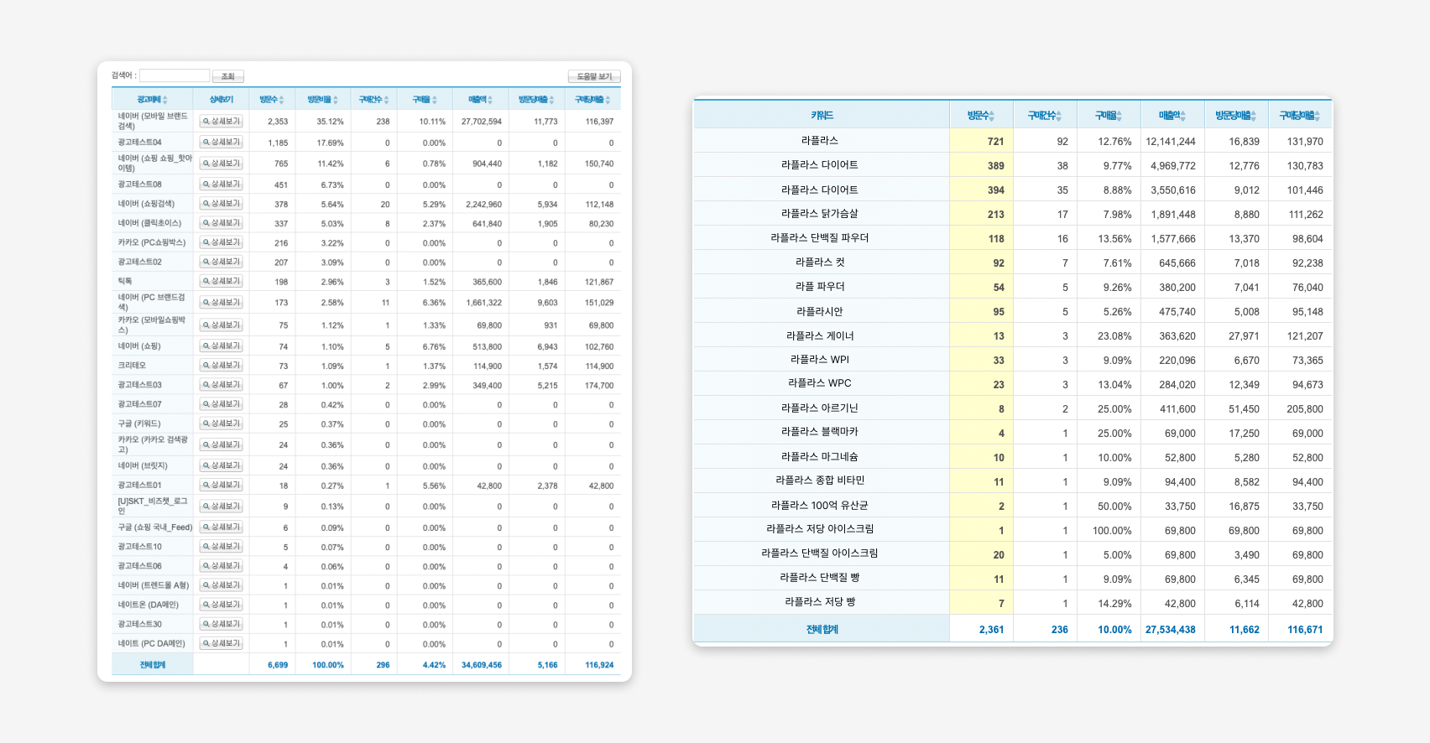Image resolution: width=1430 pixels, height=743 pixels.
Task: Select keyword 라플라스 단백질 파우더
Action: [x=819, y=238]
